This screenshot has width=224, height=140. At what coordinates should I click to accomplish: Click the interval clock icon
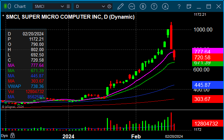[x=109, y=7]
